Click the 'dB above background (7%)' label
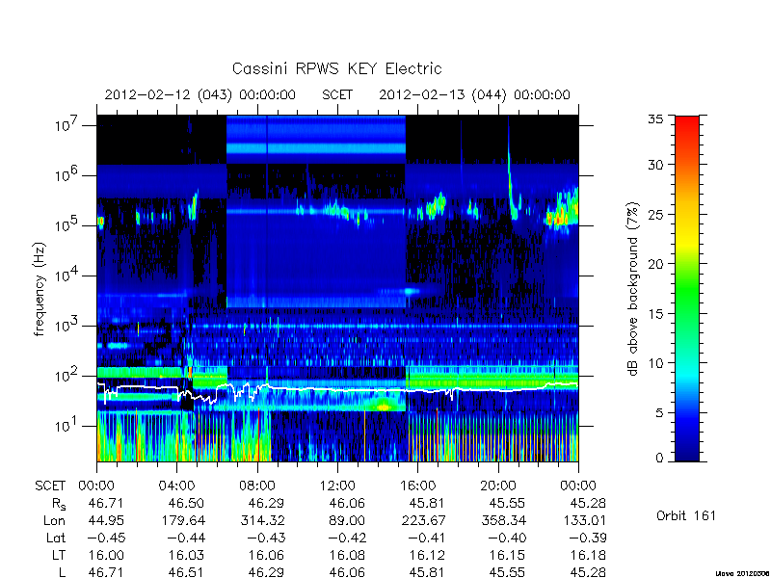Image resolution: width=771 pixels, height=578 pixels. point(633,289)
